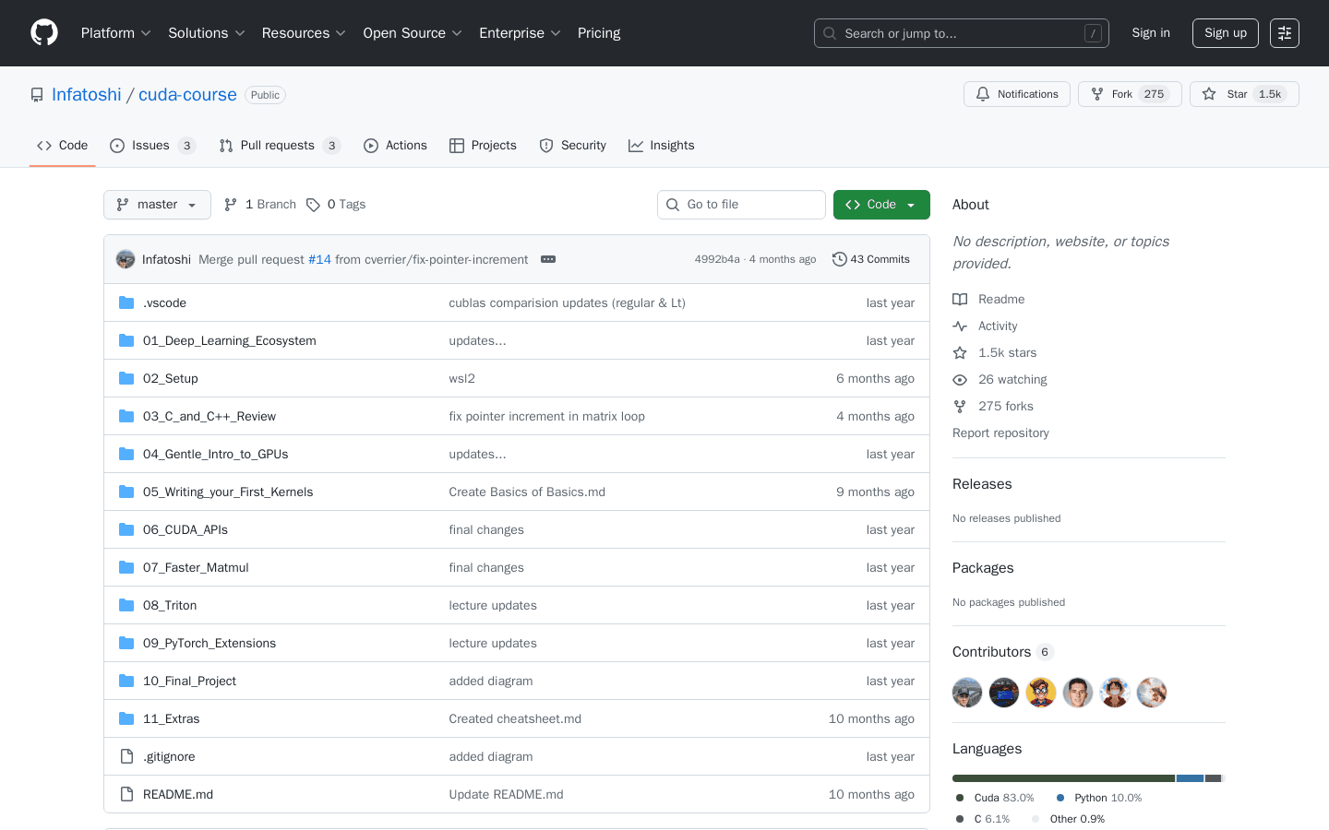
Task: Expand the commit message ellipsis
Action: pyautogui.click(x=548, y=259)
